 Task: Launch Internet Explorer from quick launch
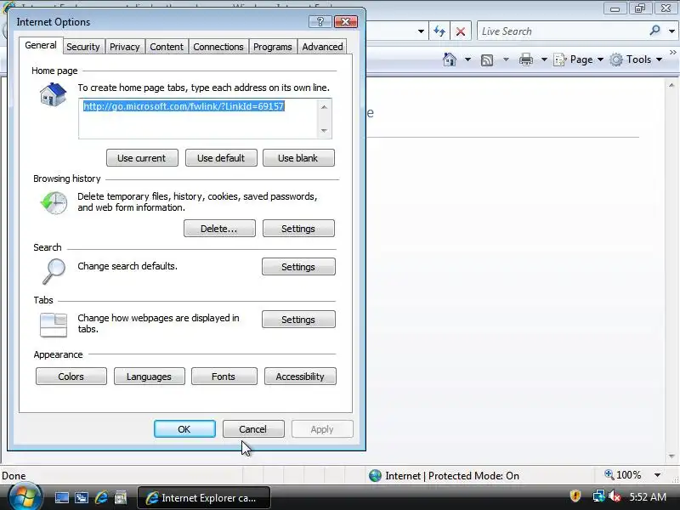click(x=101, y=497)
